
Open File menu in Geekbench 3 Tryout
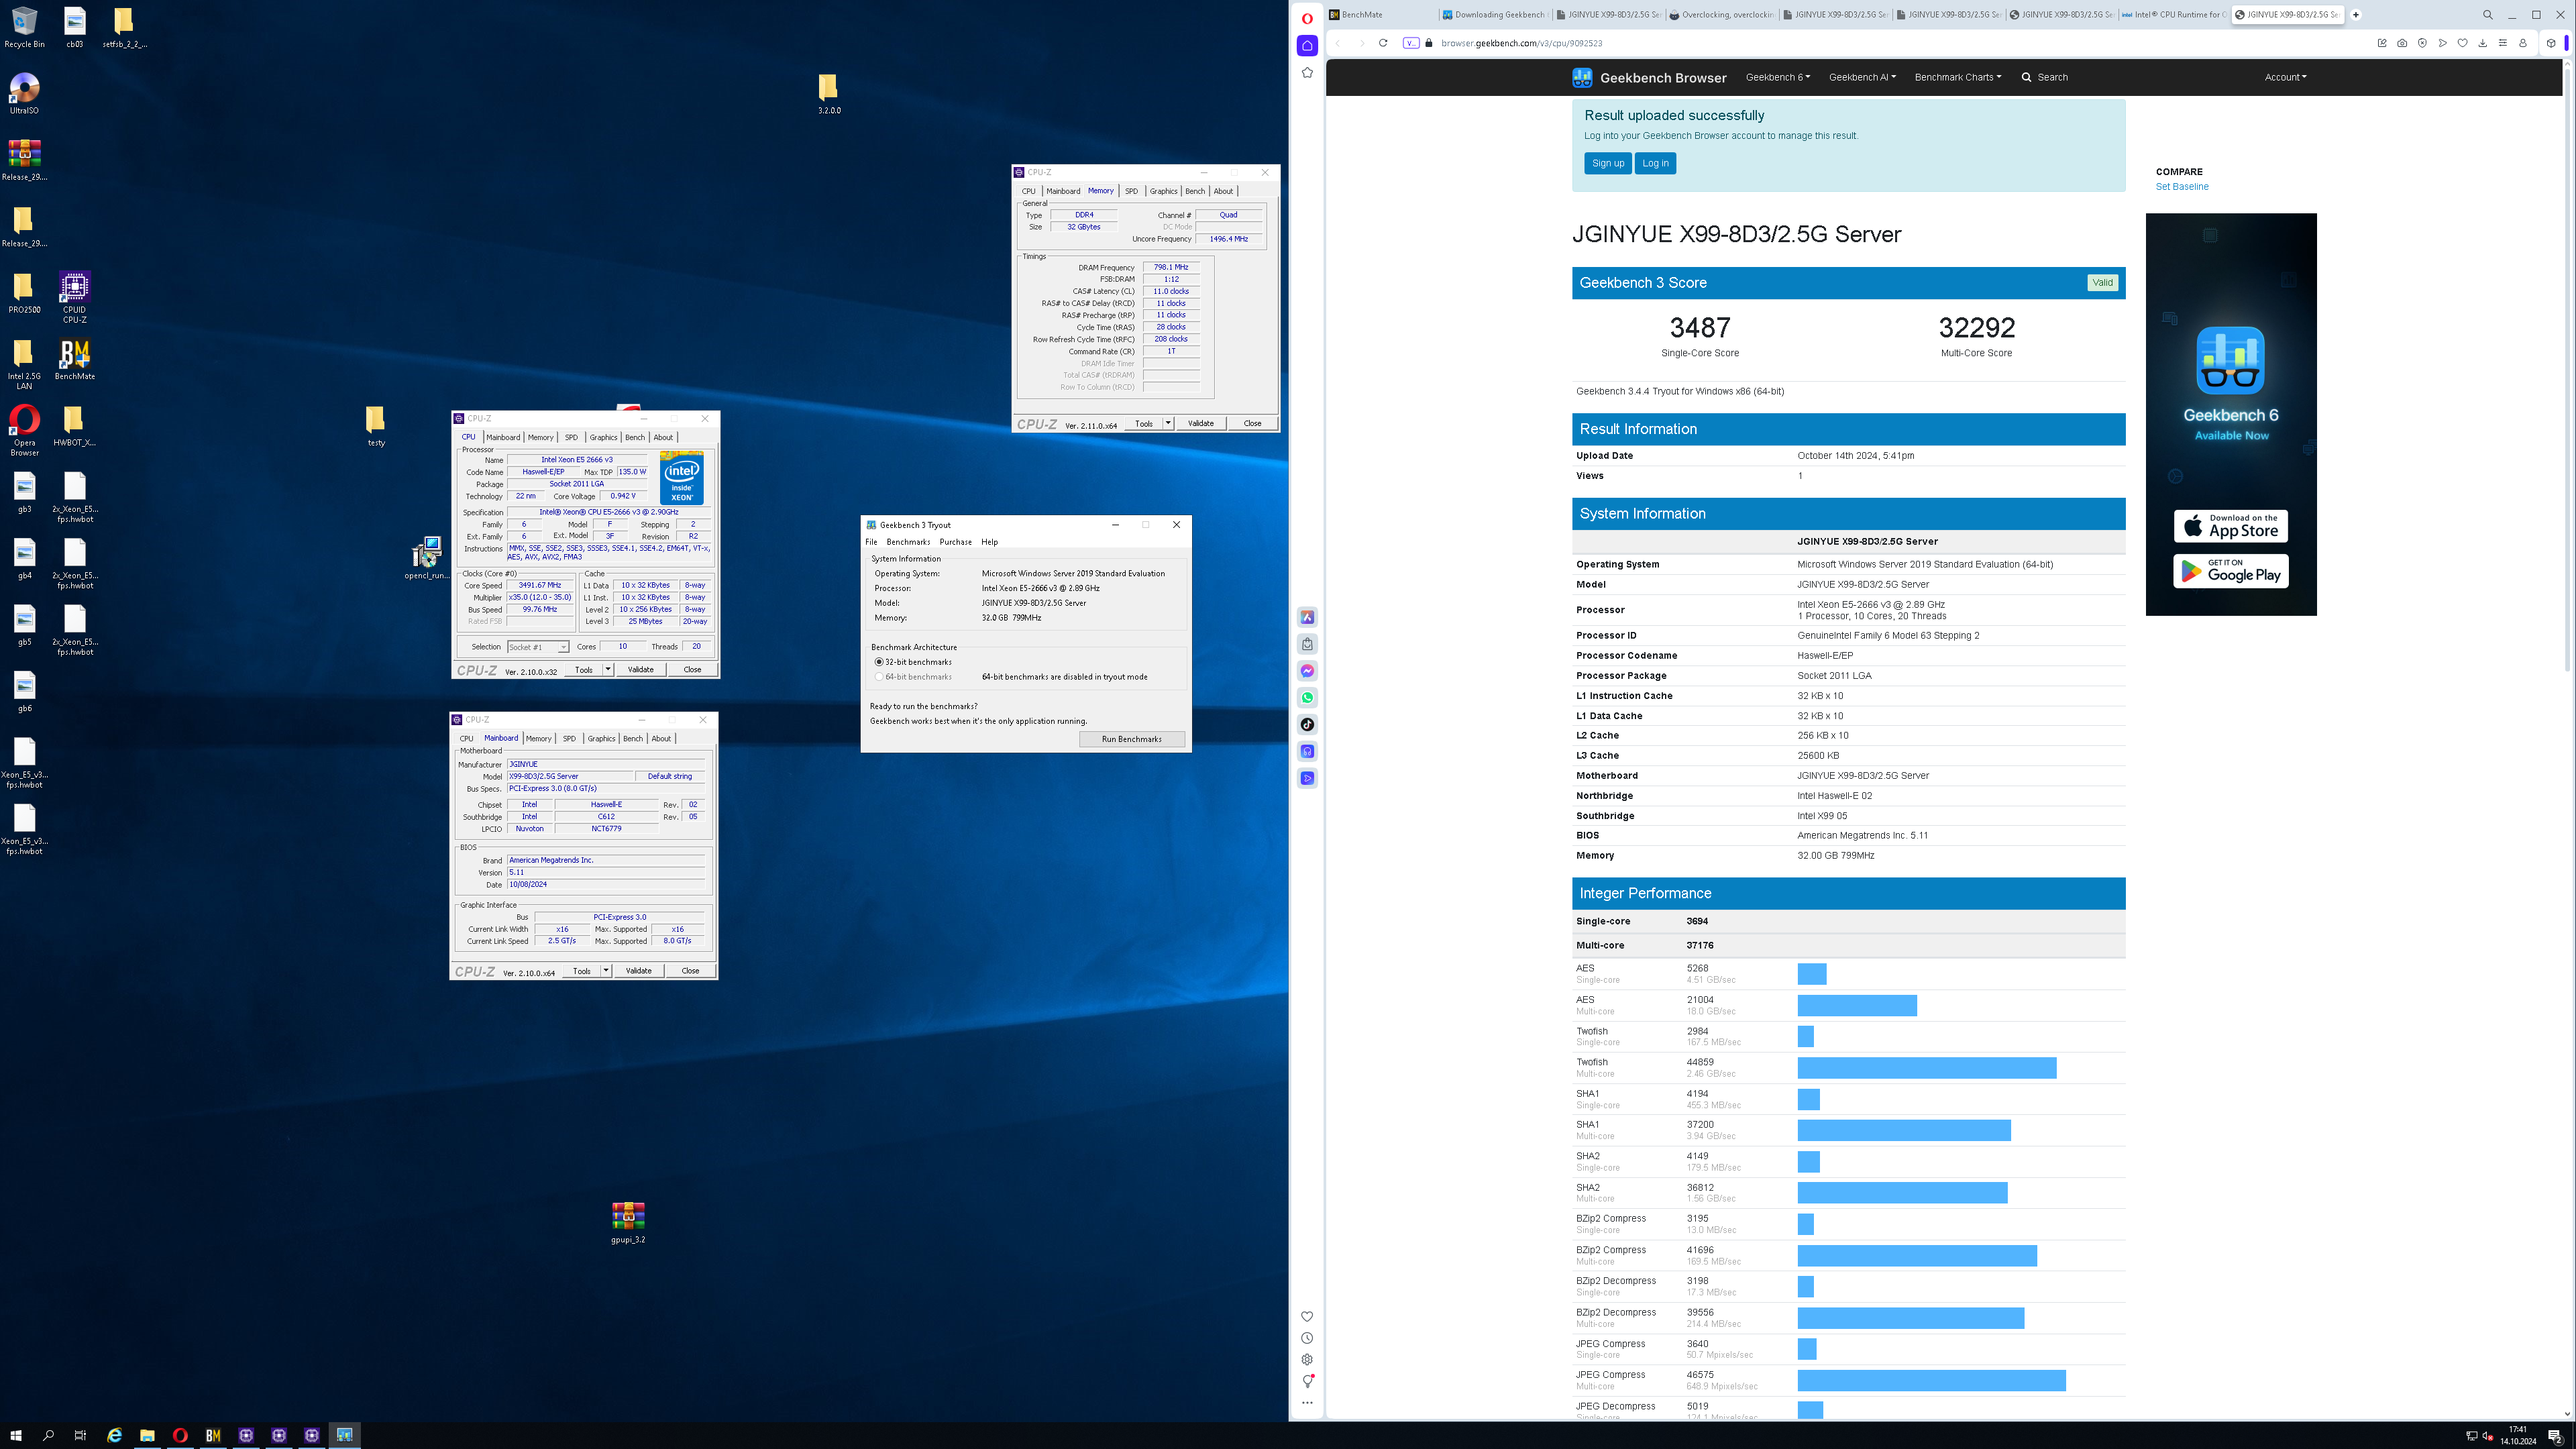coord(871,542)
